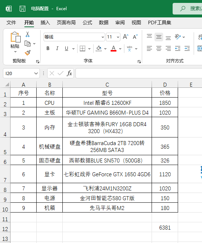Click the Decrease Font Size icon
202x243 pixels.
point(135,37)
